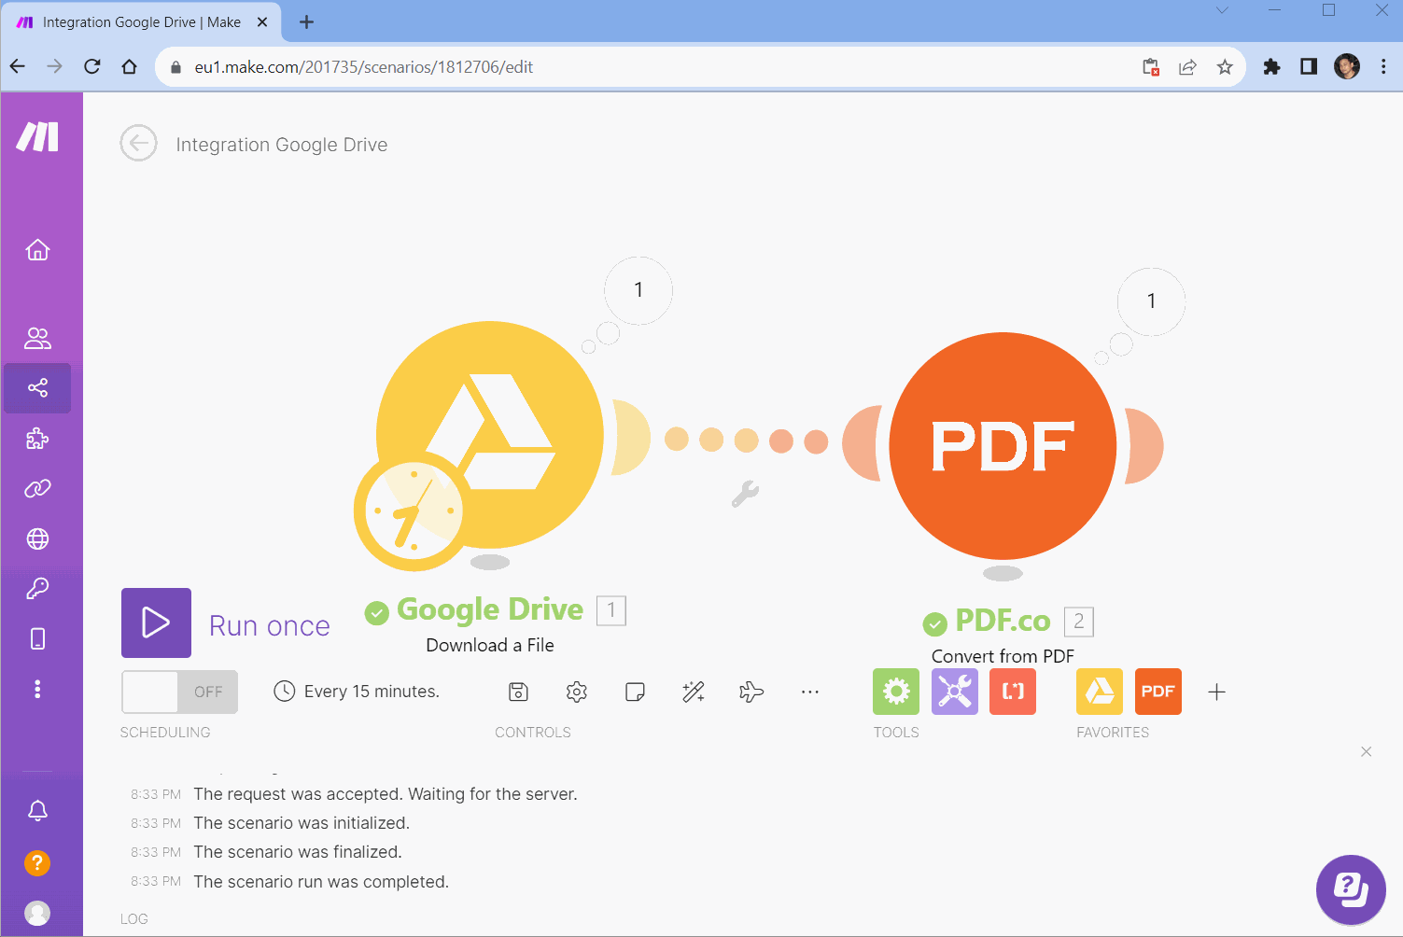
Task: Select 'The scenario was initialized.' log entry
Action: (x=302, y=823)
